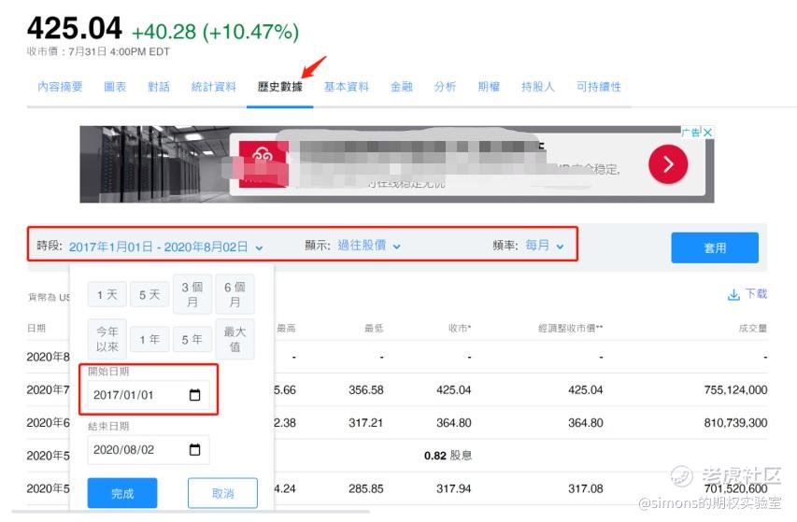Switch to the 金融 tab

(401, 87)
